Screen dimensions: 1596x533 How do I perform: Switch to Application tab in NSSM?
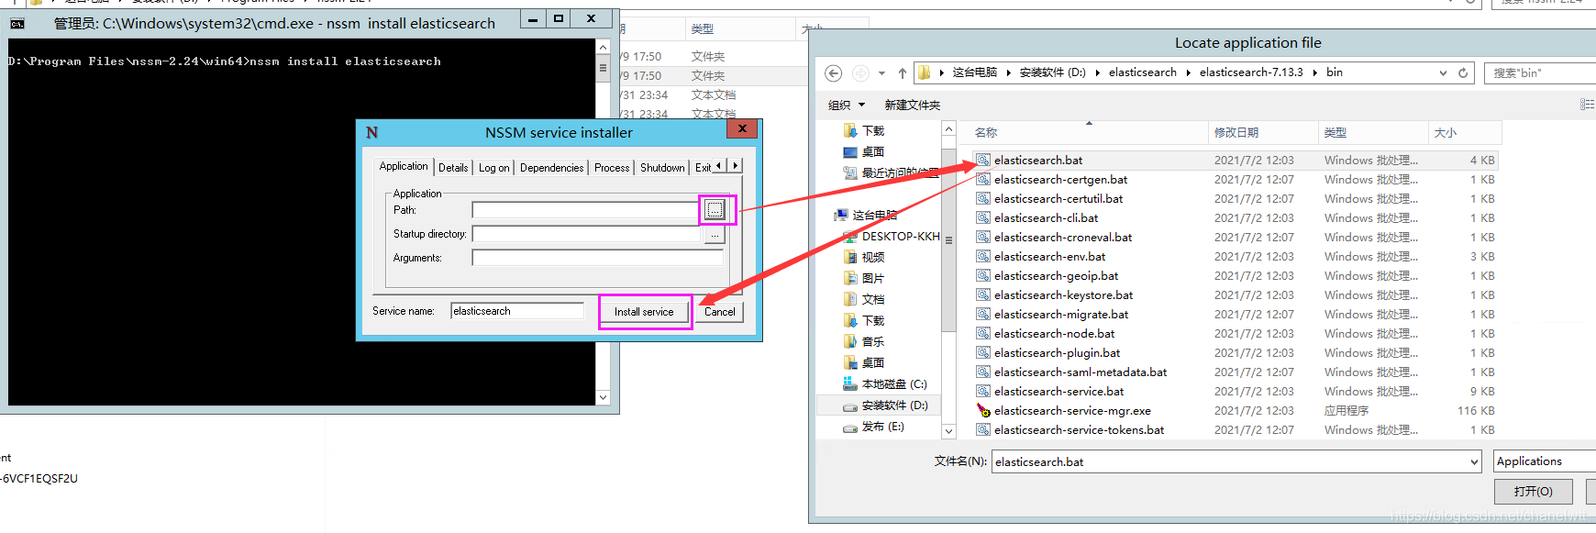coord(404,166)
